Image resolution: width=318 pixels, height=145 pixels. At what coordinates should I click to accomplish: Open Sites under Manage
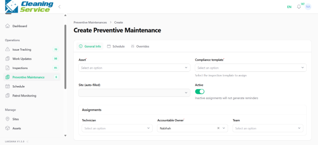[32, 119]
